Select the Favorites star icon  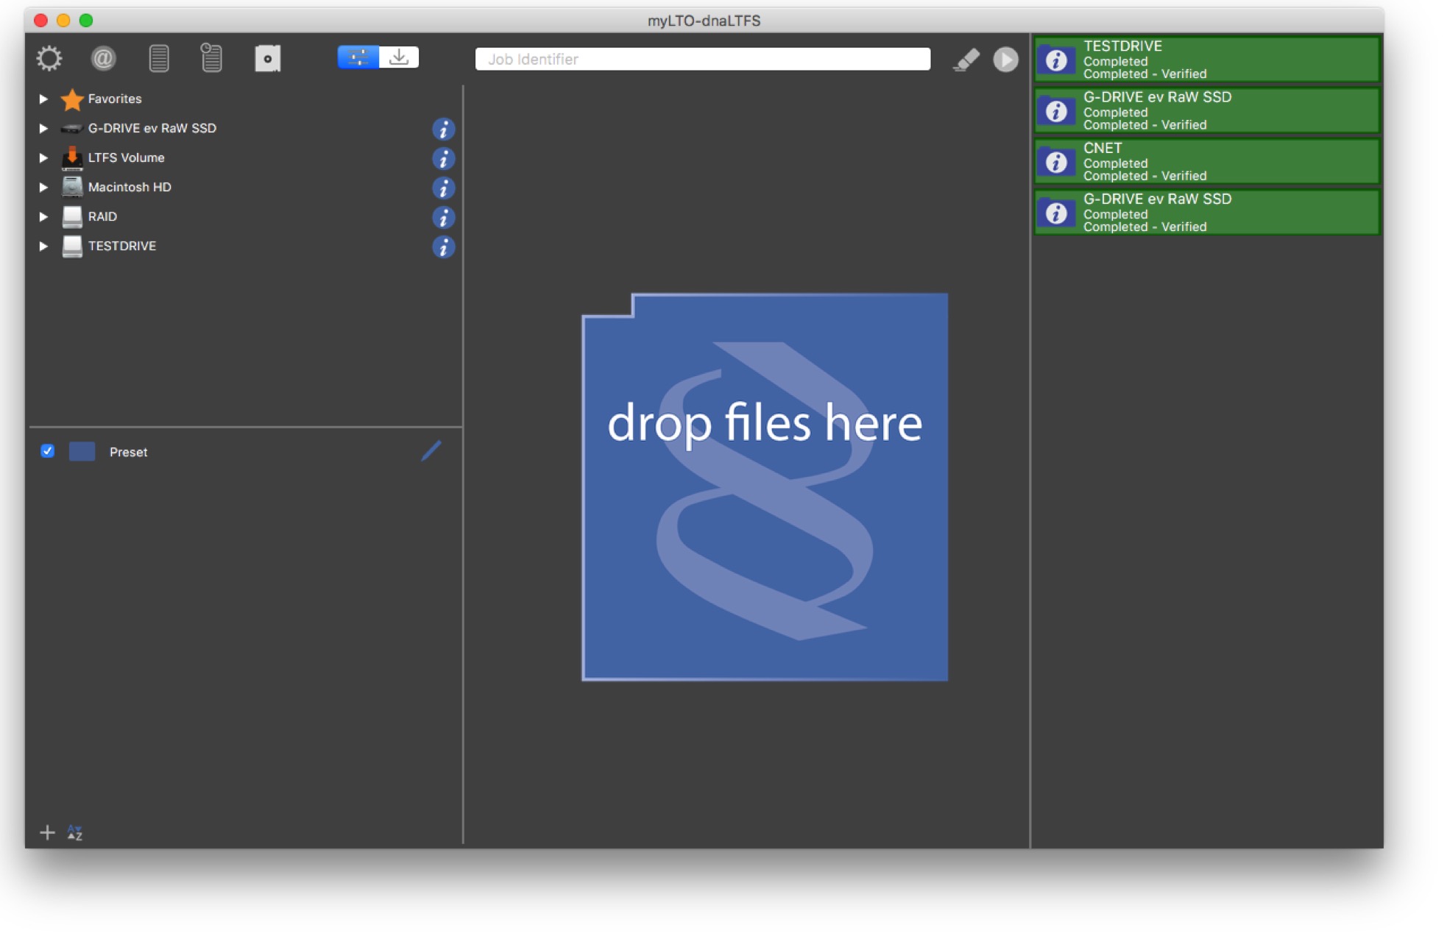(x=72, y=99)
